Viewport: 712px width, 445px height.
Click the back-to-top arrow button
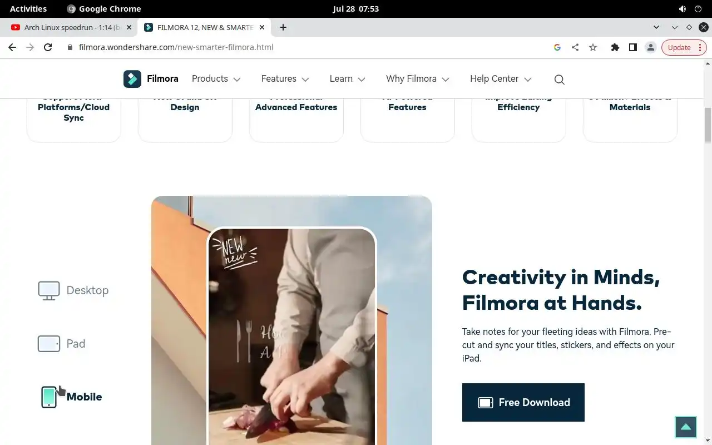(x=686, y=427)
